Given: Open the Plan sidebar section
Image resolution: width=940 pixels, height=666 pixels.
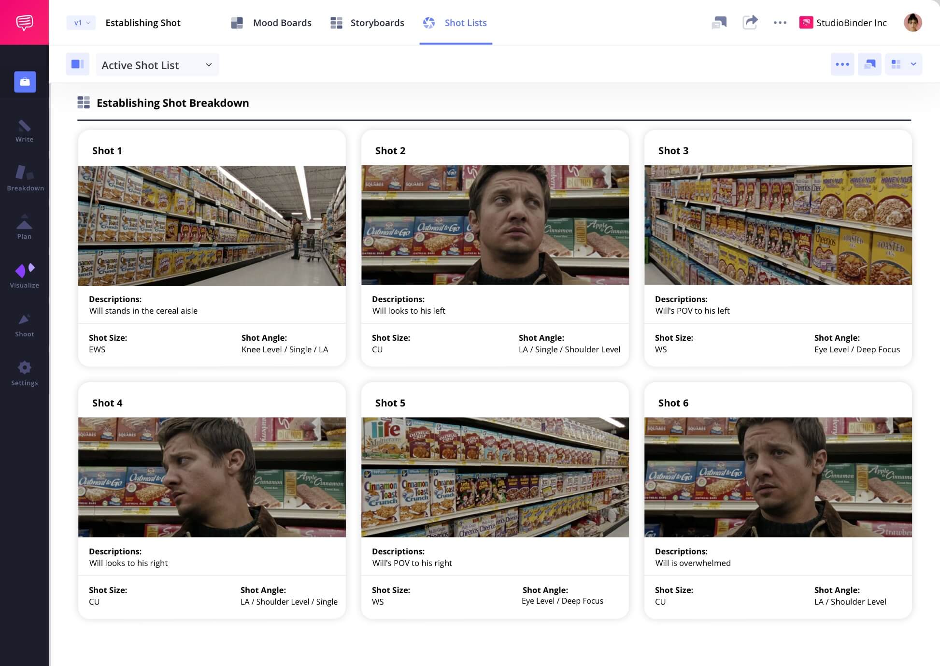Looking at the screenshot, I should [24, 227].
